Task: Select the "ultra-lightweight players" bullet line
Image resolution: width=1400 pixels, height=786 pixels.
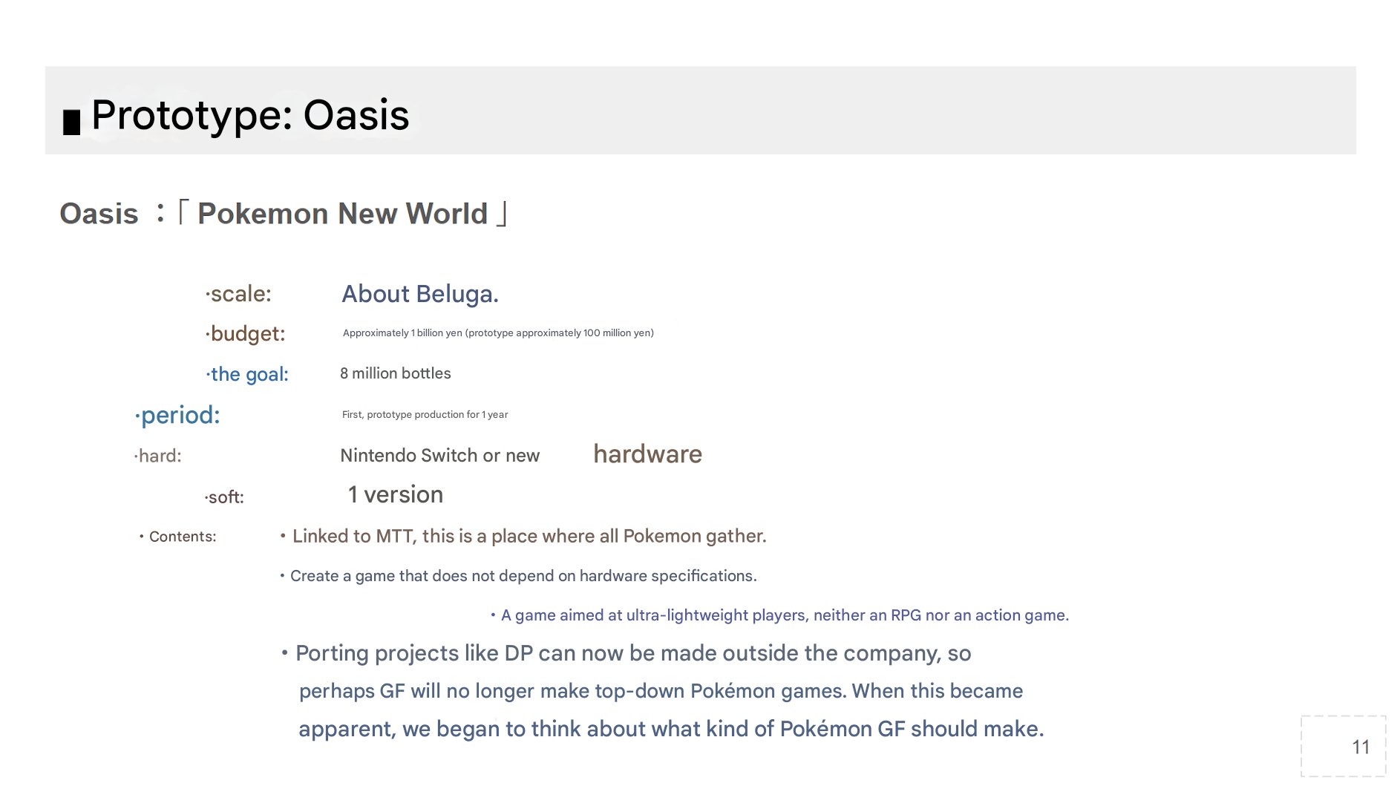Action: 780,615
